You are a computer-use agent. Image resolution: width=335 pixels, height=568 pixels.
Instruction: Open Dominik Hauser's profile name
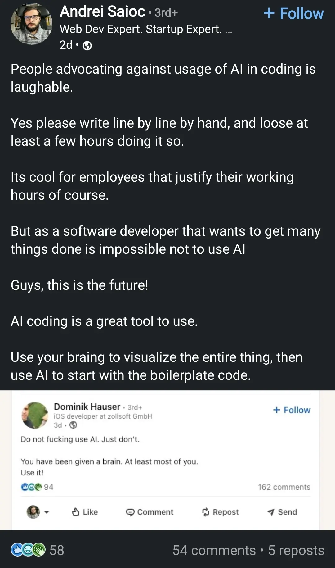[87, 407]
